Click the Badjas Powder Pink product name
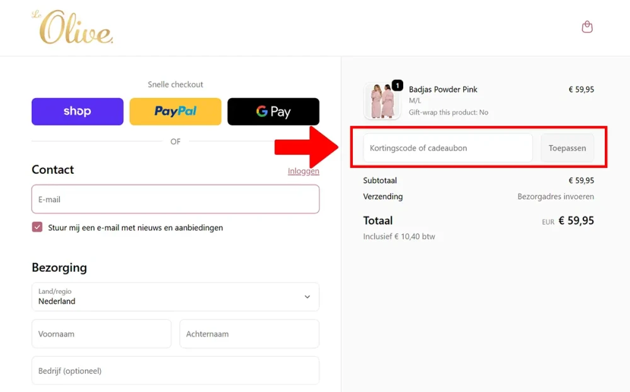This screenshot has width=630, height=392. tap(443, 89)
